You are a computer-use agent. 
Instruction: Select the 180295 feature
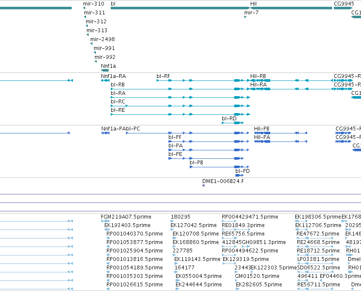click(172, 221)
